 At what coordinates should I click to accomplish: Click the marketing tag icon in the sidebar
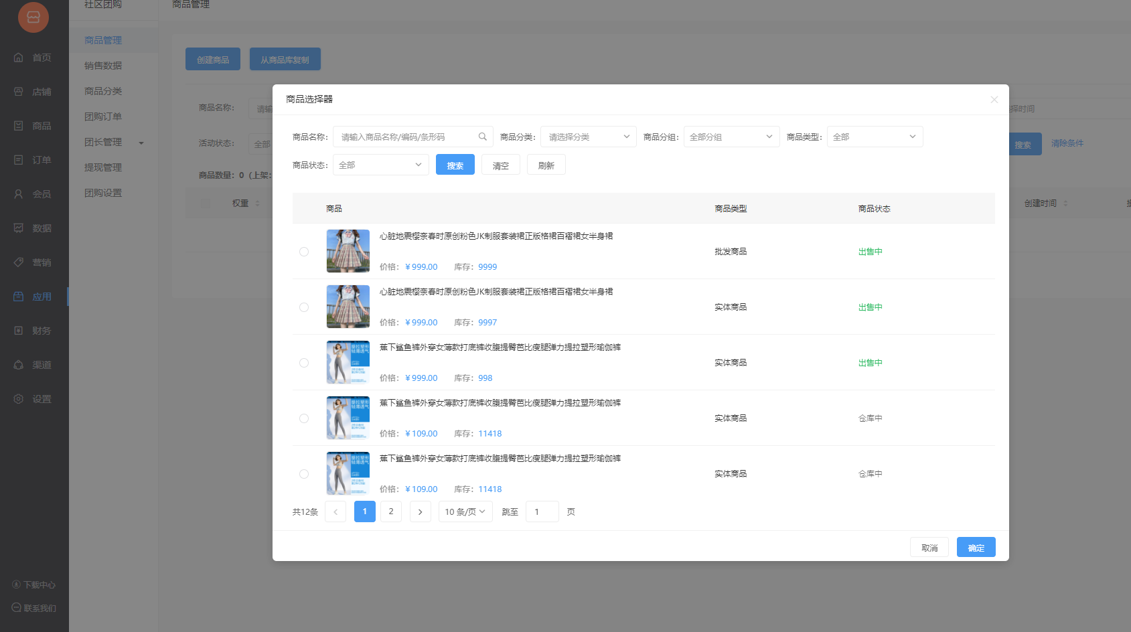pos(19,262)
